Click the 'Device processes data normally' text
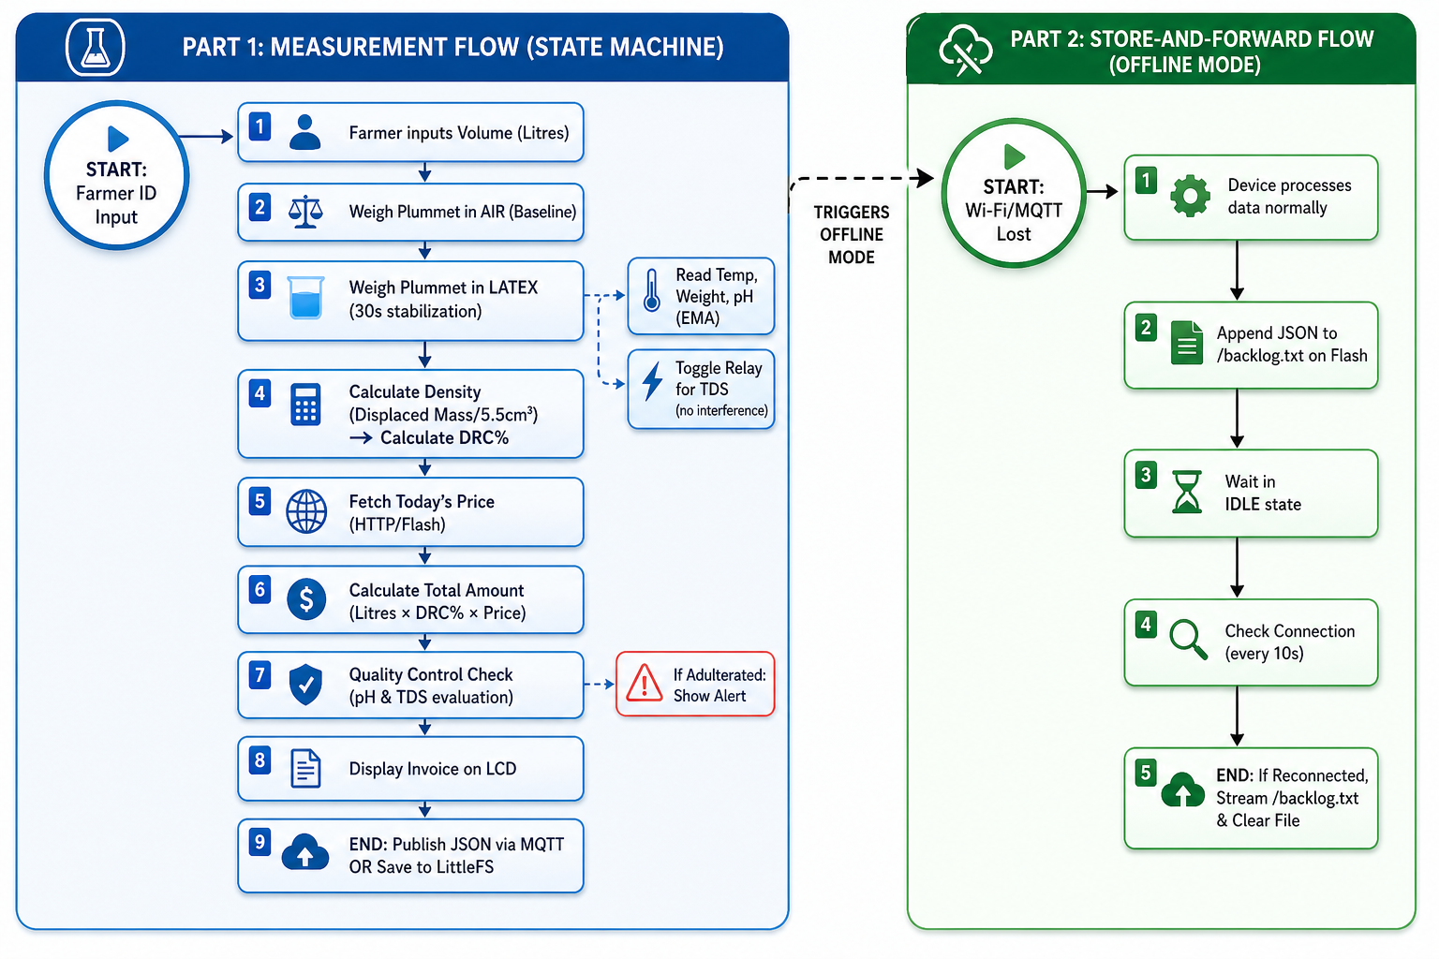 click(x=1290, y=197)
